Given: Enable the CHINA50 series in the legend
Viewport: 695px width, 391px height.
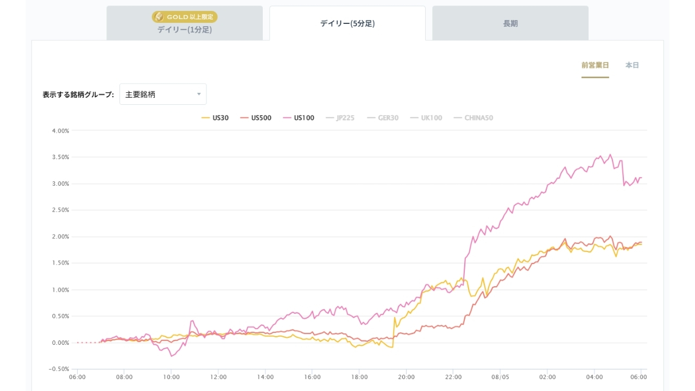Looking at the screenshot, I should (473, 118).
